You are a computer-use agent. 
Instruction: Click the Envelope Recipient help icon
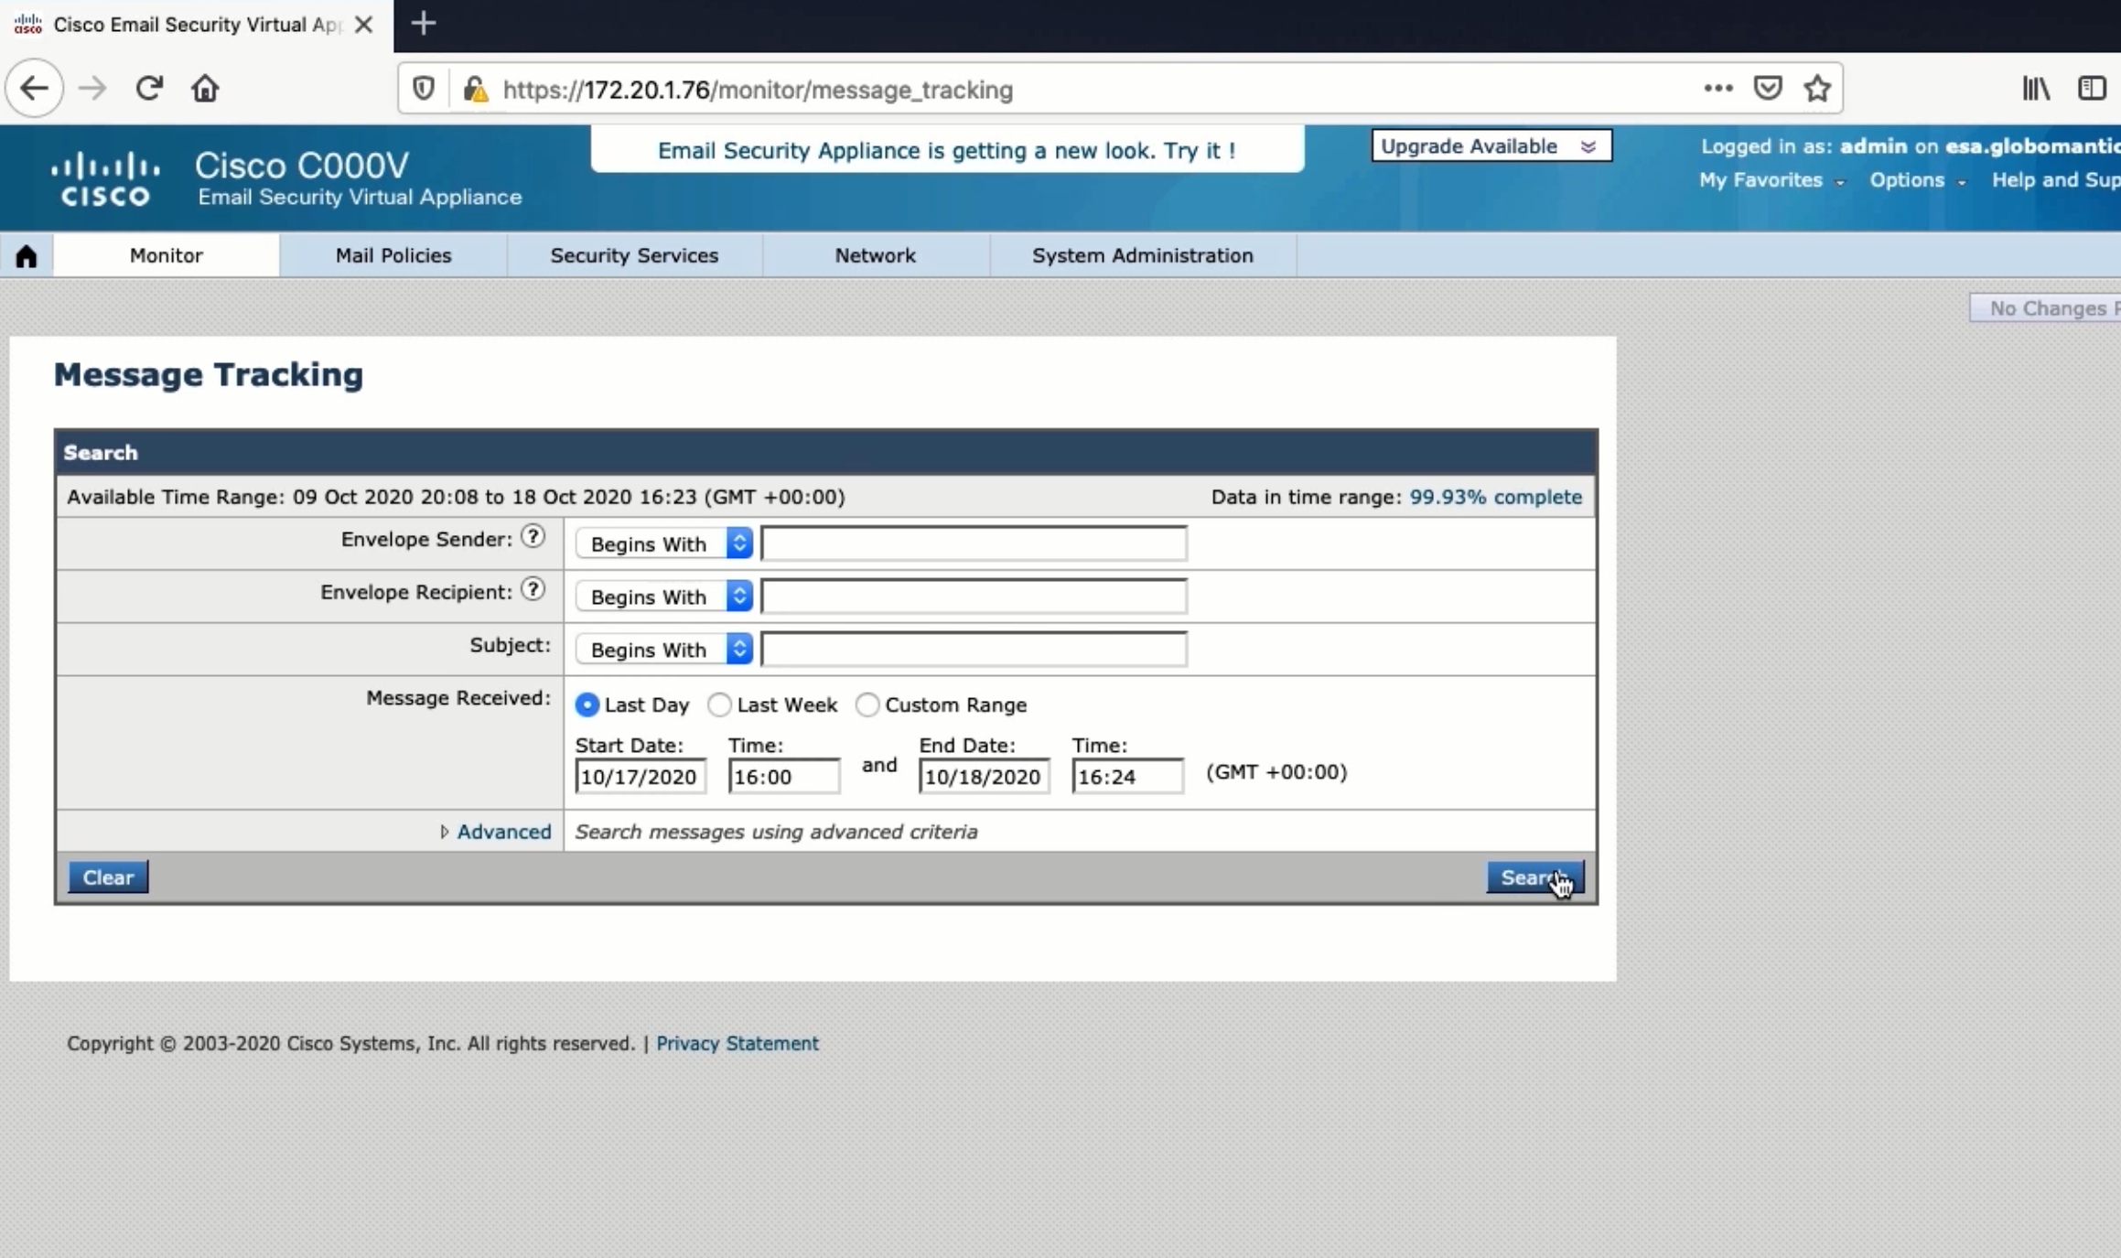(x=533, y=590)
